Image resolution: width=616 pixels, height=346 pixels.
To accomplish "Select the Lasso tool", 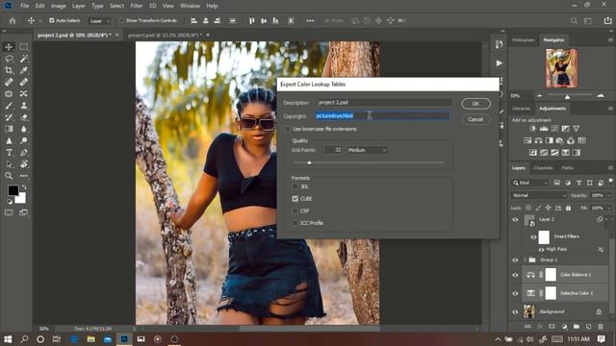I will pos(9,59).
